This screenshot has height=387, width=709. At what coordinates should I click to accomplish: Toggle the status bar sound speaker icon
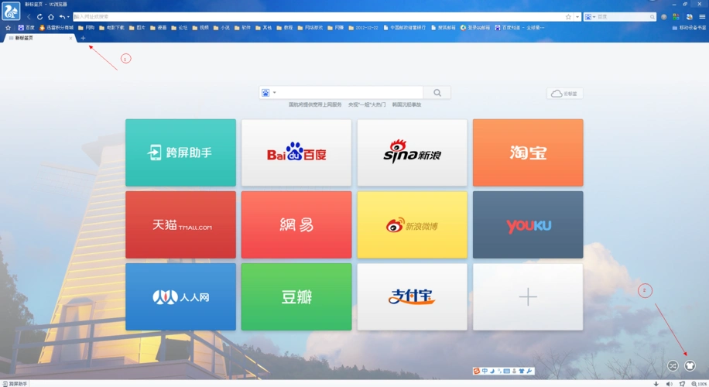[670, 384]
